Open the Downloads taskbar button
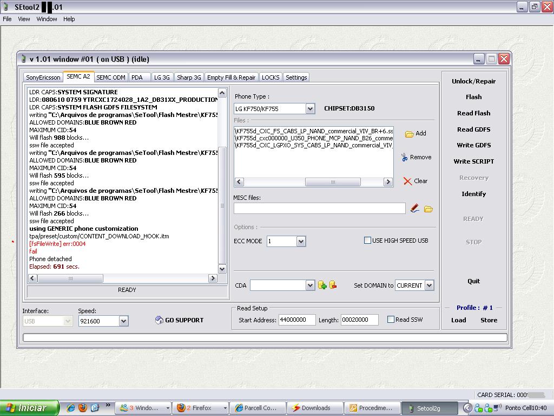 click(x=315, y=408)
